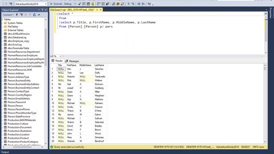Image resolution: width=274 pixels, height=154 pixels.
Task: Refresh the Object Explorer tree
Action: coord(34,15)
